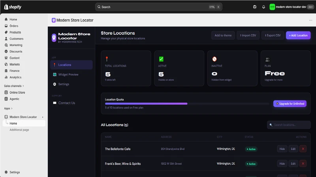Click the Modern Store Locator purple pin logo

pyautogui.click(x=54, y=37)
